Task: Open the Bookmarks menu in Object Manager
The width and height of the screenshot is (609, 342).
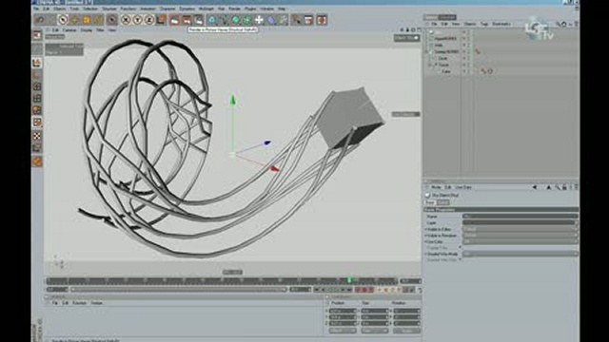Action: [x=501, y=24]
